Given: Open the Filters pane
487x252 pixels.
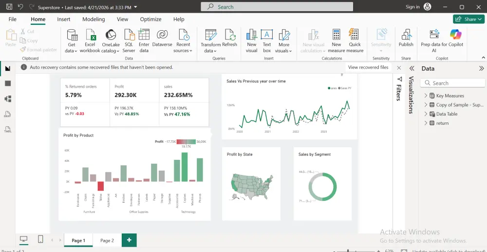Looking at the screenshot, I should point(399,89).
